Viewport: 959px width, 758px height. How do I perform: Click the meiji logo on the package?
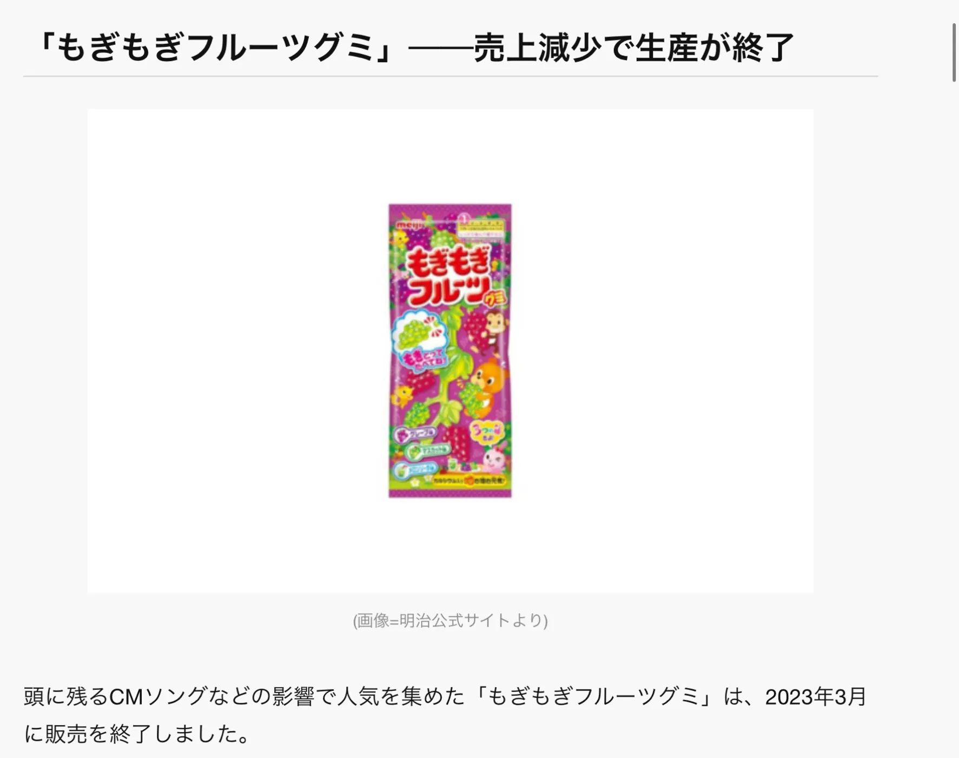click(409, 224)
